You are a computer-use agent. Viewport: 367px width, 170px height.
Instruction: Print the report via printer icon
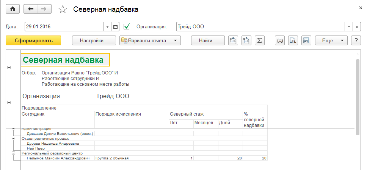click(x=280, y=40)
